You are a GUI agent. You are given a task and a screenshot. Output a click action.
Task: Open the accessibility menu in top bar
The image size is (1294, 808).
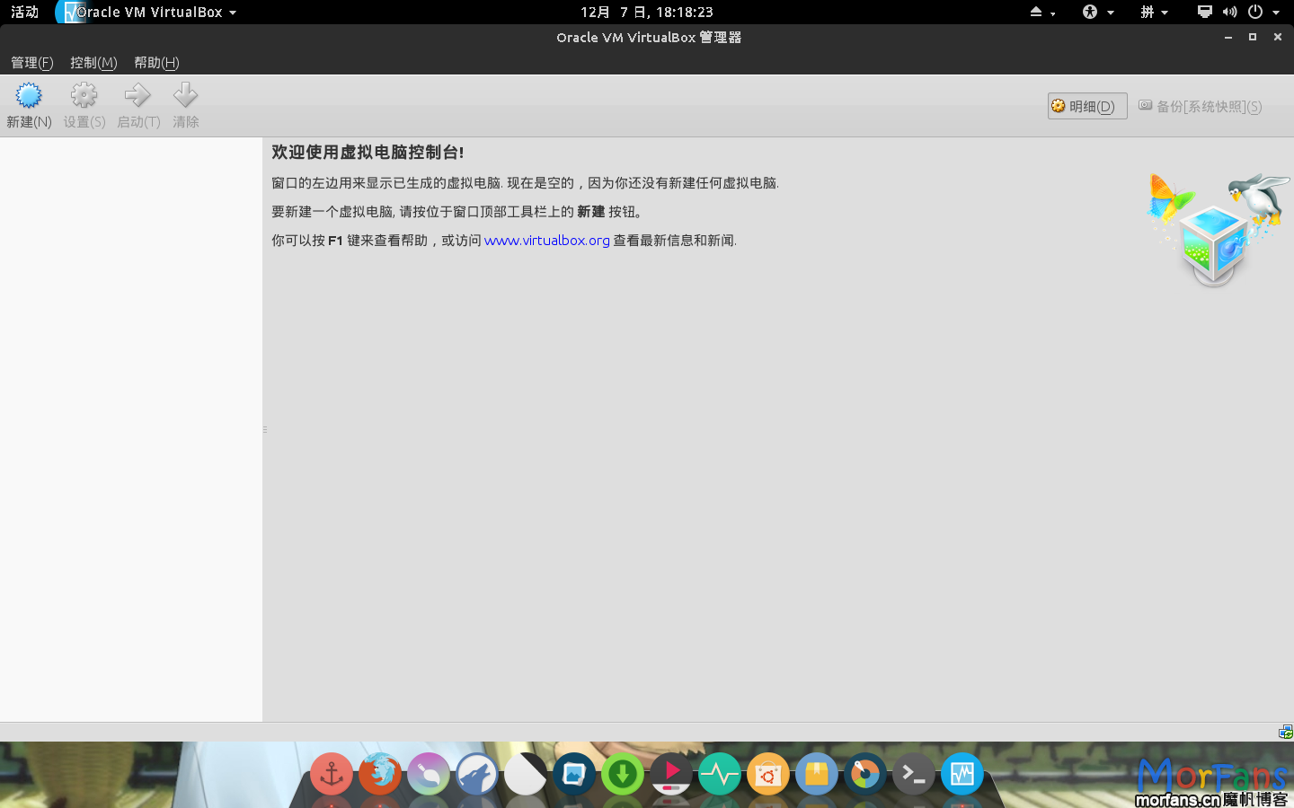pyautogui.click(x=1098, y=12)
